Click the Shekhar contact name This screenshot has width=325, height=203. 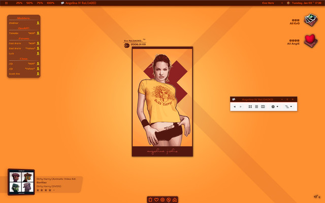[14, 23]
